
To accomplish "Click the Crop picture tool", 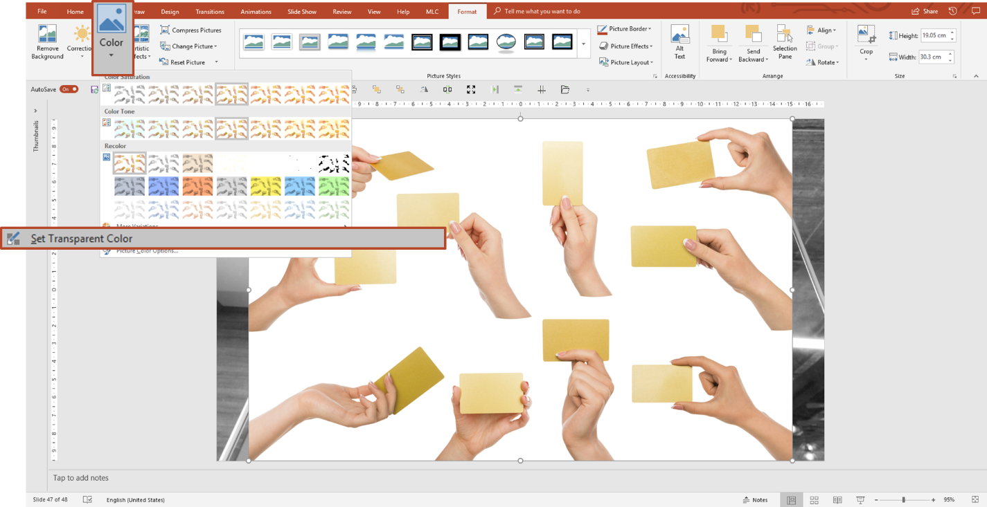I will click(866, 43).
